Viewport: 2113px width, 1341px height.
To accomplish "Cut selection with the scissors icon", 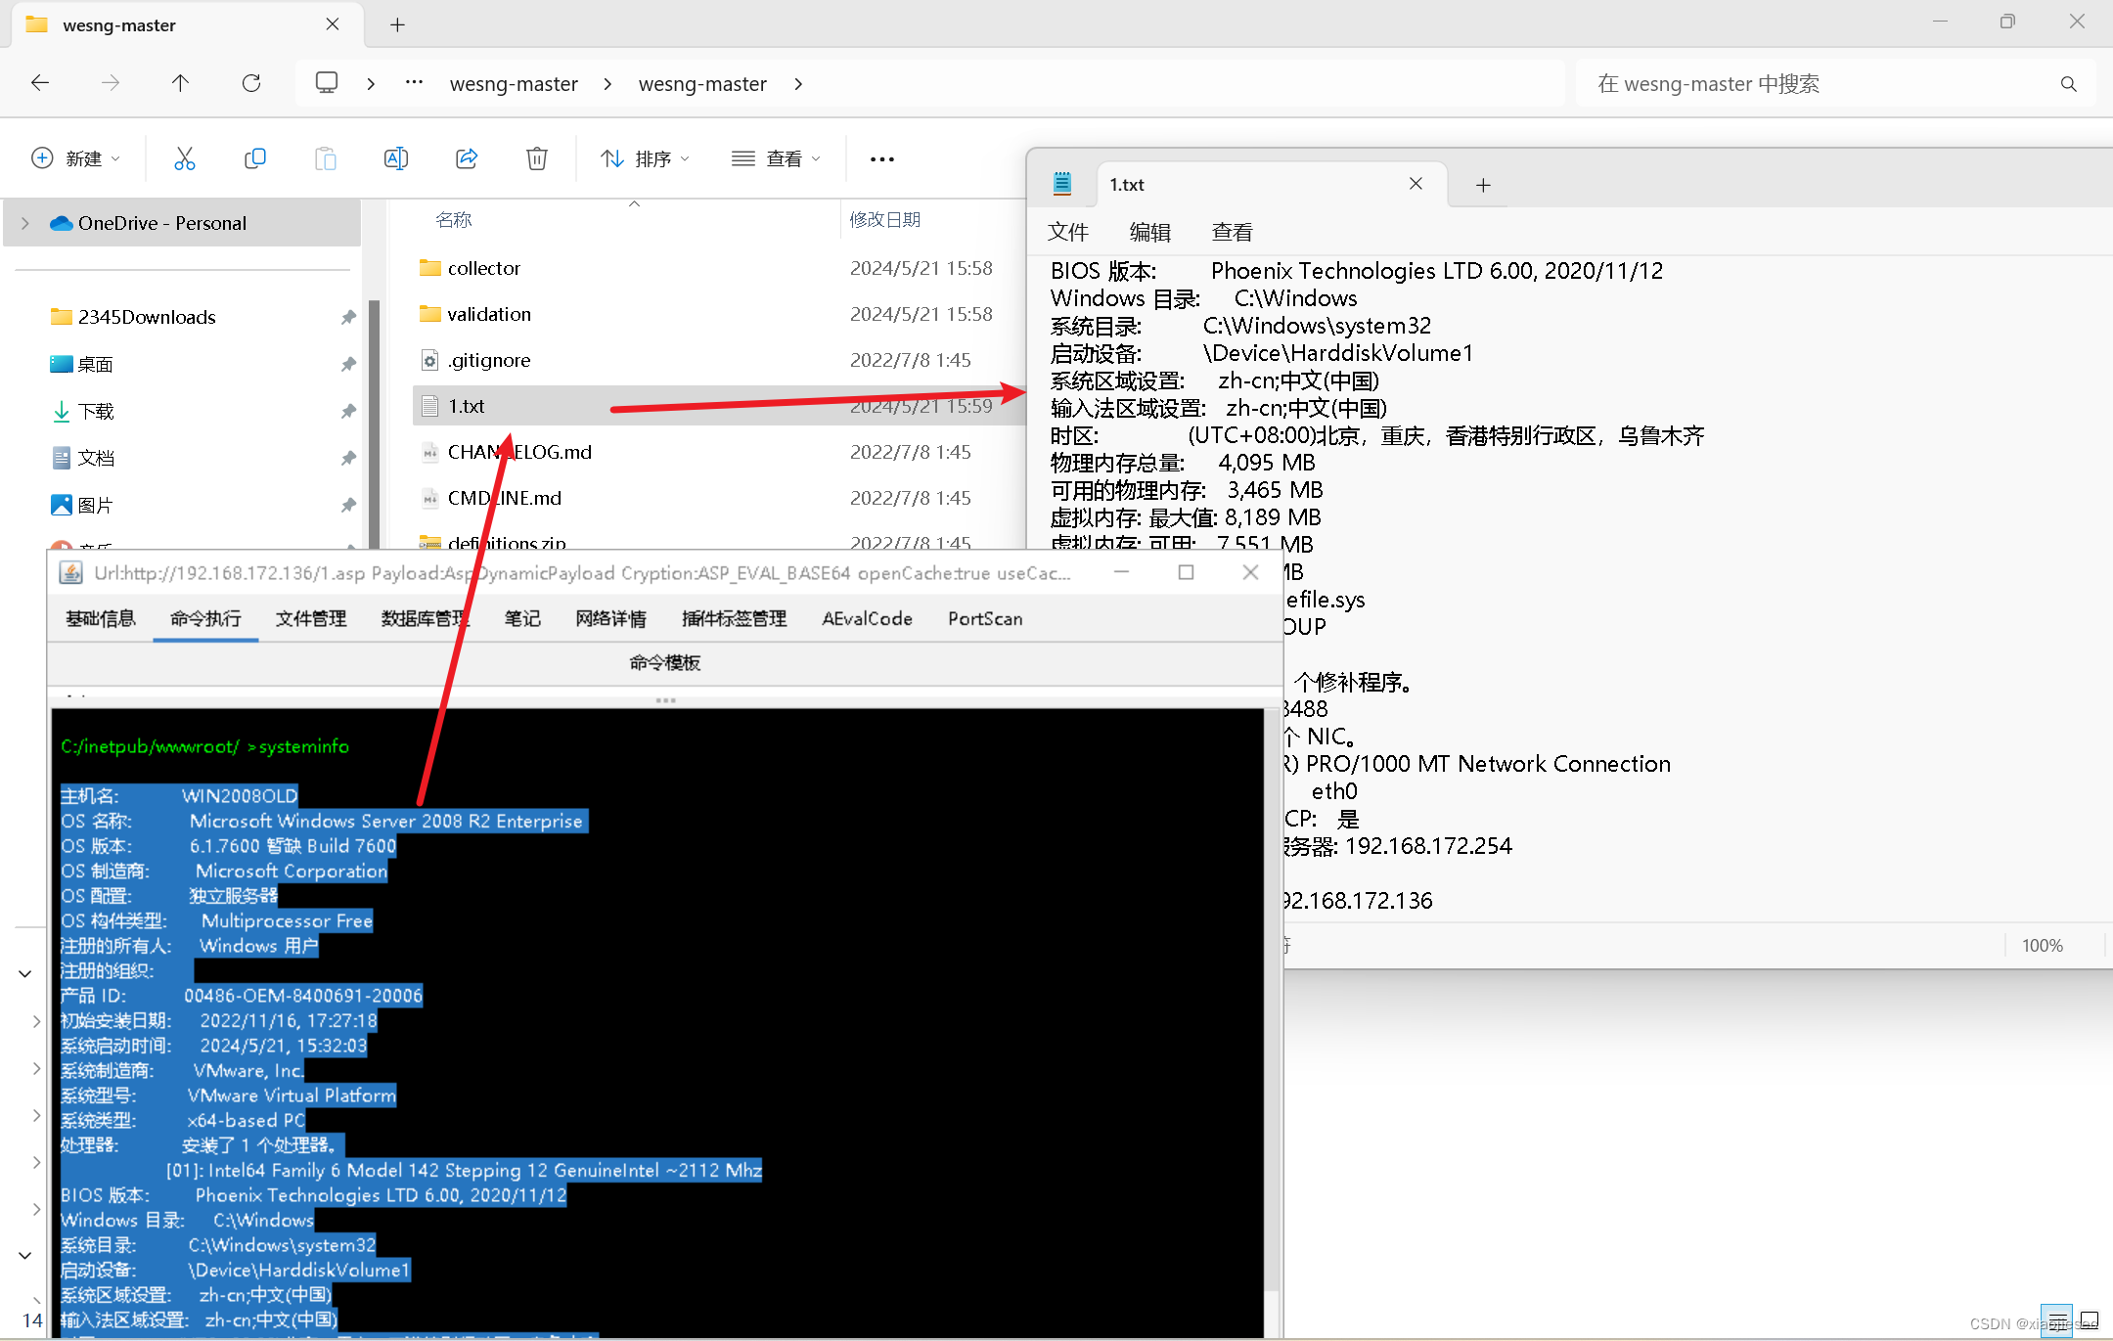I will (184, 158).
